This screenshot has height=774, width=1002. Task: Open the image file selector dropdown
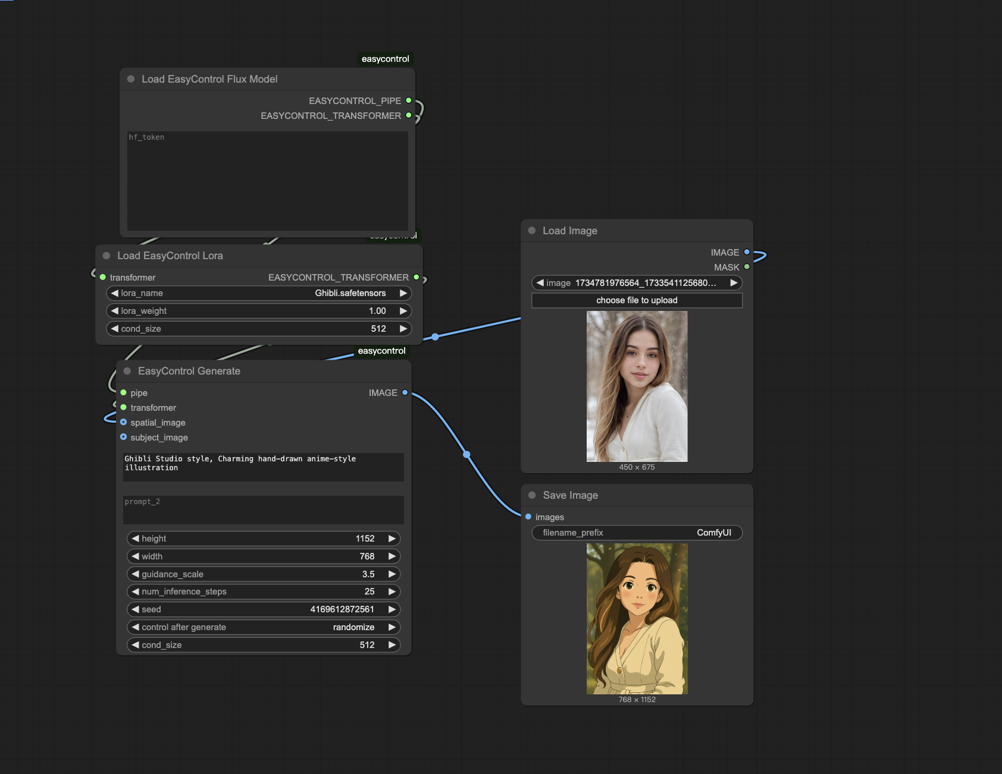pos(637,283)
